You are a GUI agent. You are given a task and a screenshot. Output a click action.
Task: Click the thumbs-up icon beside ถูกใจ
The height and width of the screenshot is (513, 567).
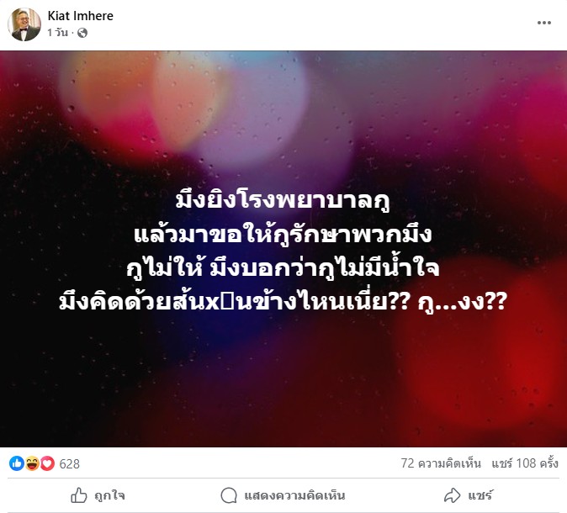[79, 495]
